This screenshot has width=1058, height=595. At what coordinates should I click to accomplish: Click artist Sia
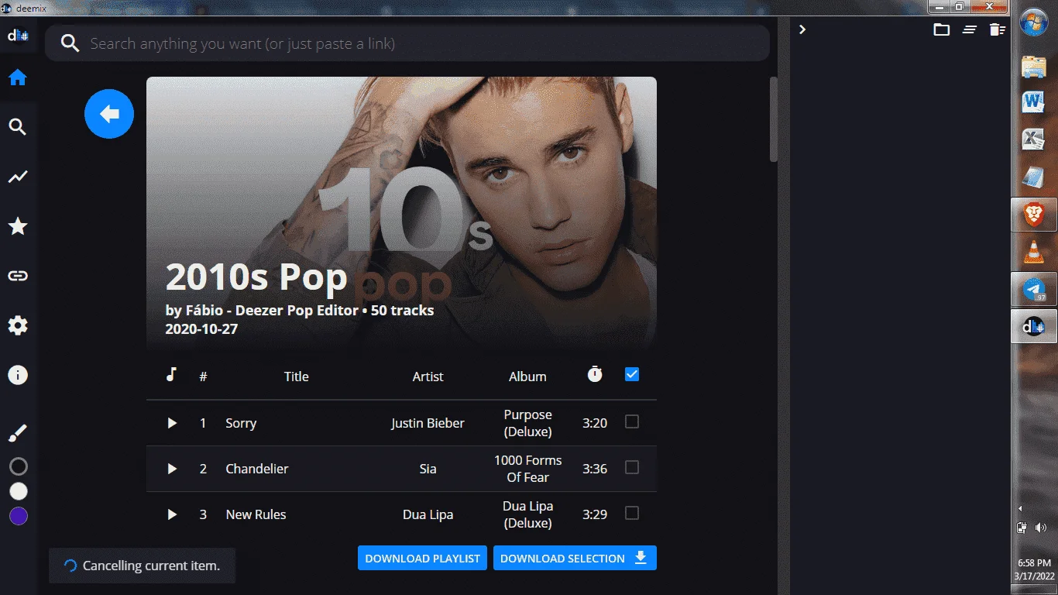(428, 469)
